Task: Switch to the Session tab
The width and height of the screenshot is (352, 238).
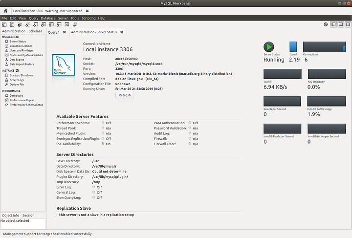Action: 28,216
